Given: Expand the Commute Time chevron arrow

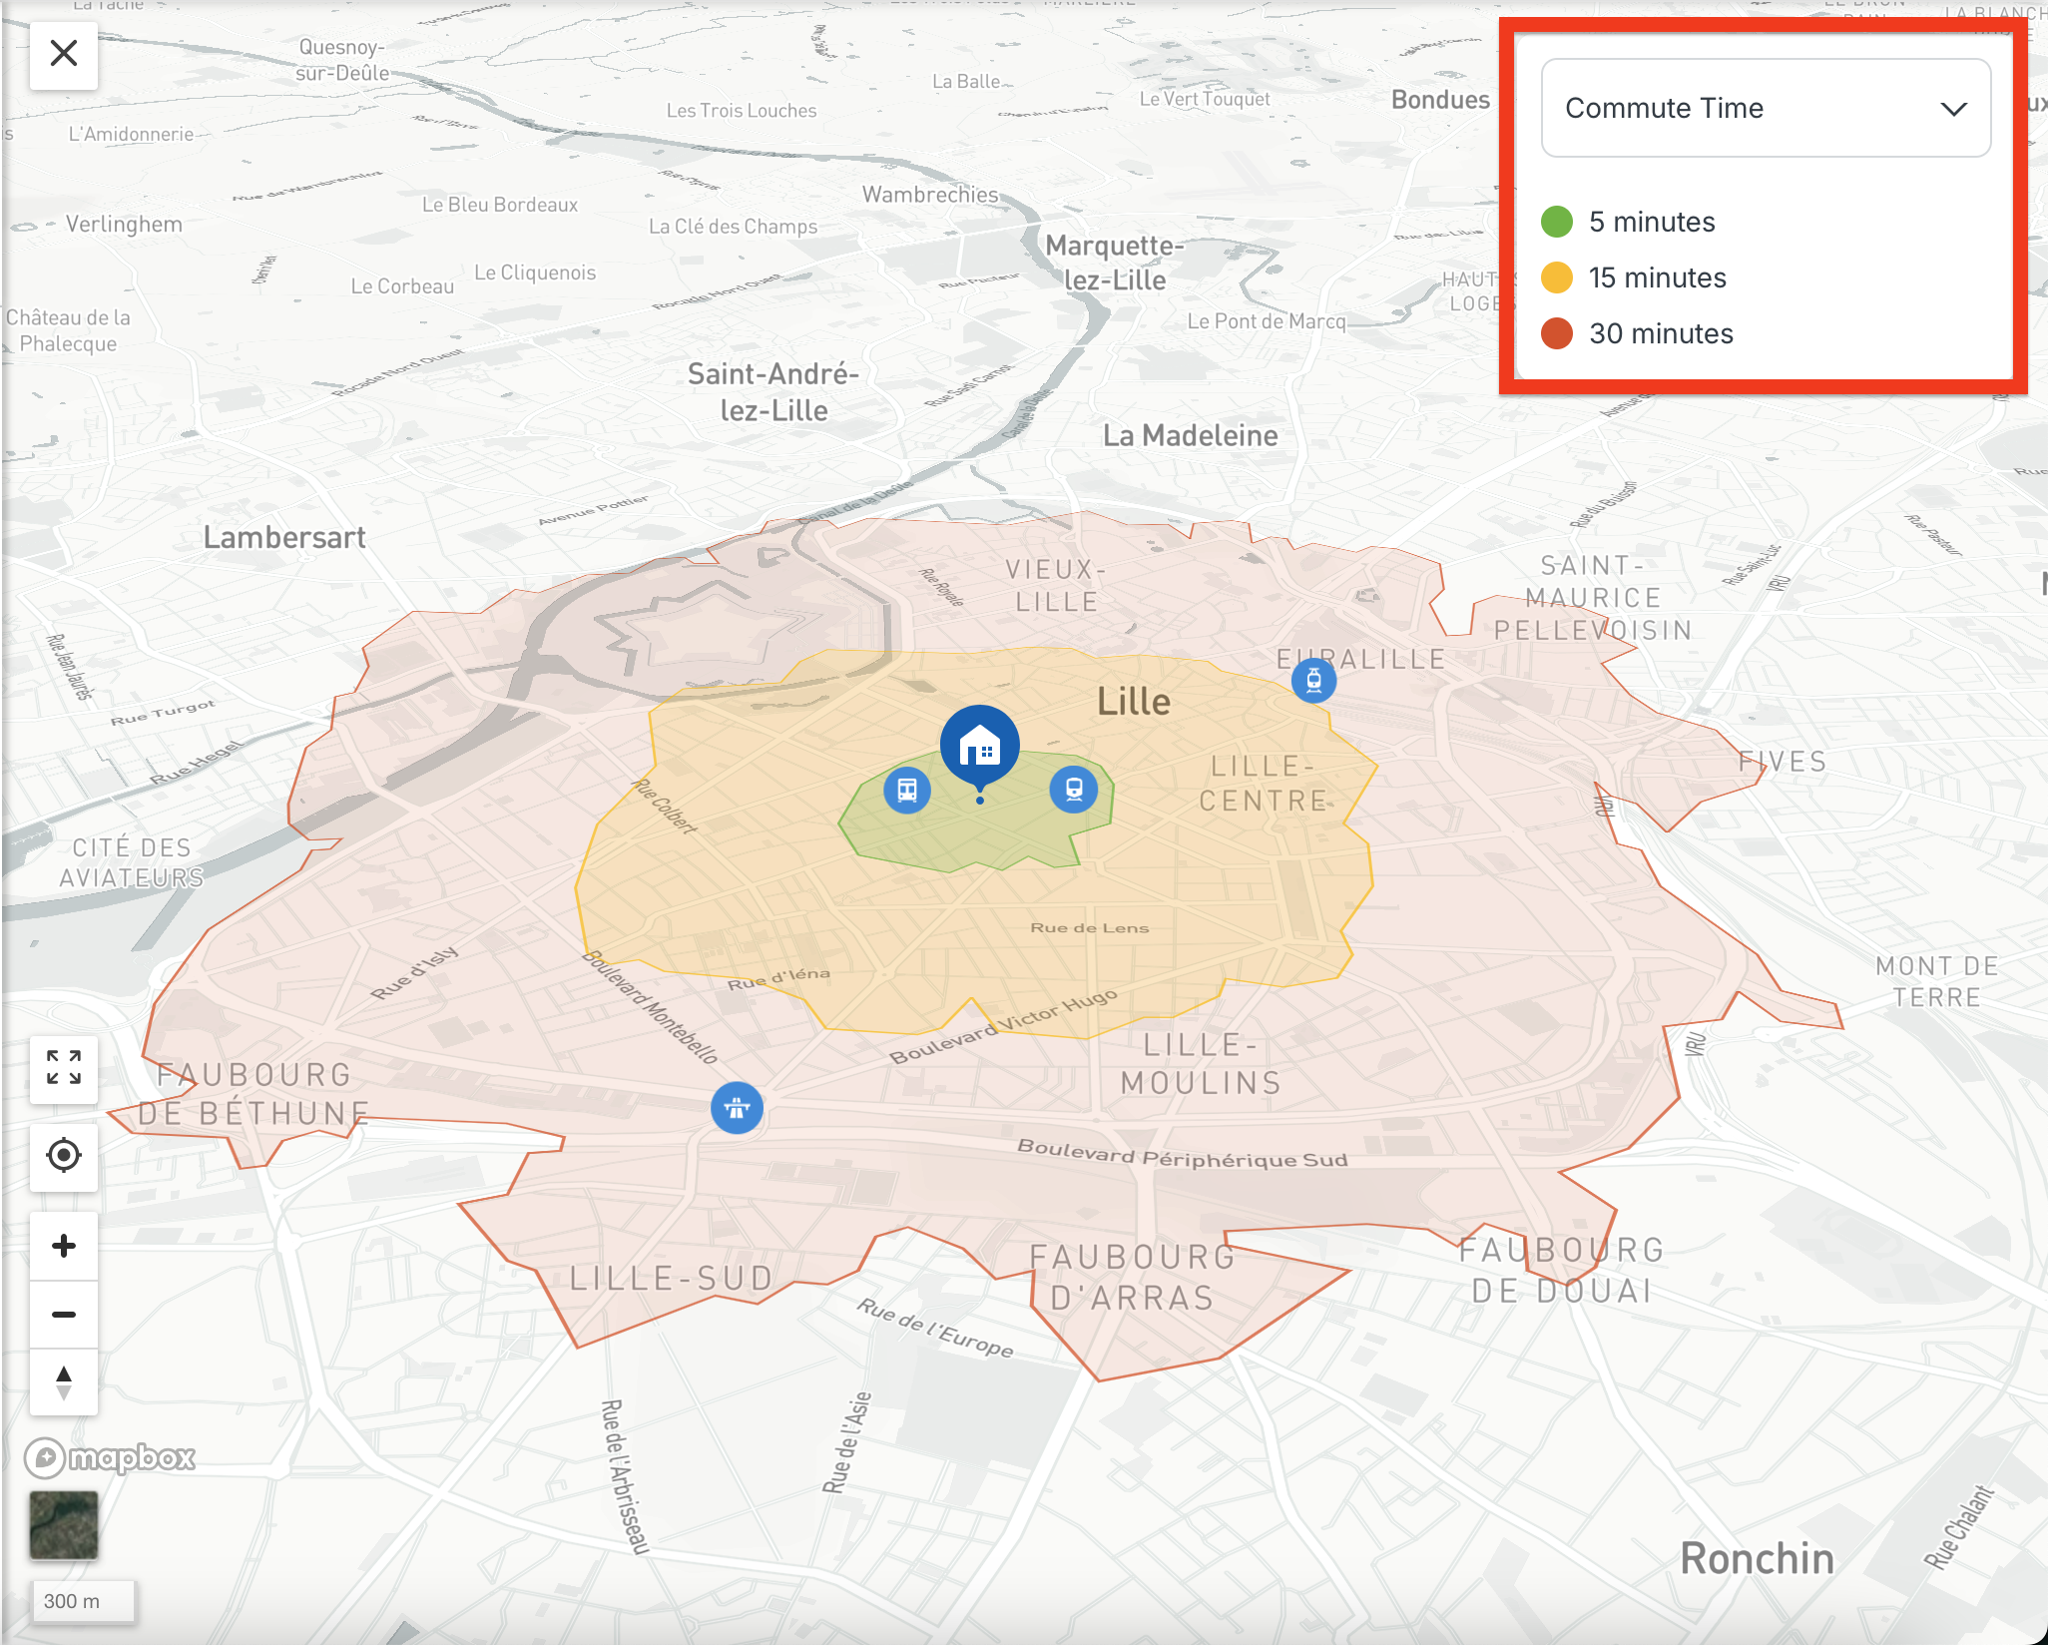Looking at the screenshot, I should (x=1953, y=109).
